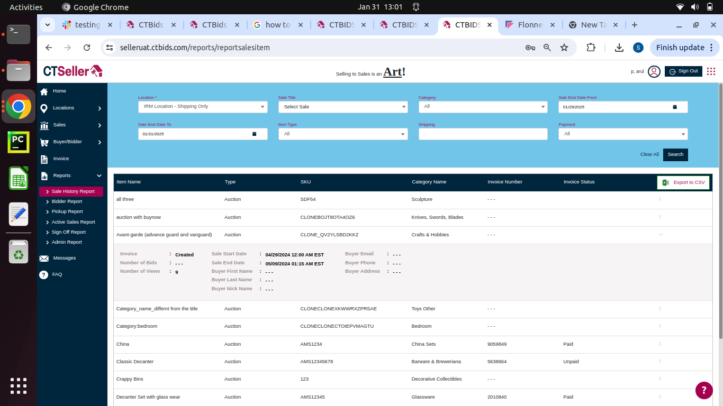This screenshot has width=723, height=406.
Task: Click the Home icon in sidebar
Action: [44, 91]
